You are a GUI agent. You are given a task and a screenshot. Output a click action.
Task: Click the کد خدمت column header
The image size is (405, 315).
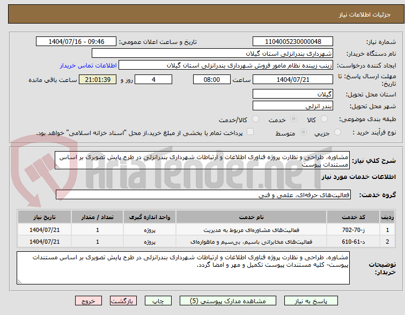point(353,217)
